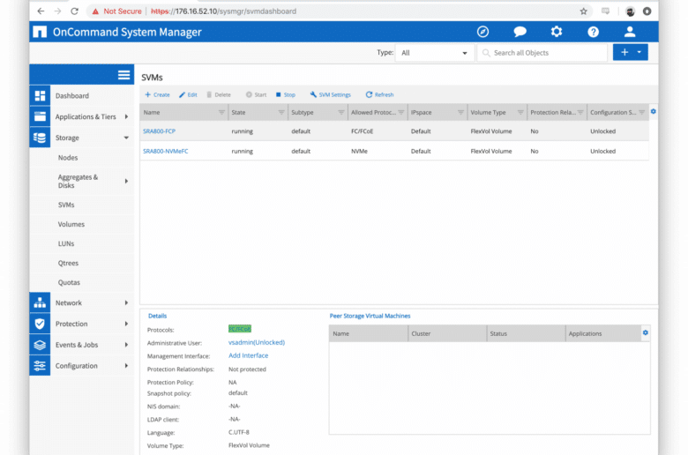Reload the browser page
The height and width of the screenshot is (455, 688).
coord(75,11)
